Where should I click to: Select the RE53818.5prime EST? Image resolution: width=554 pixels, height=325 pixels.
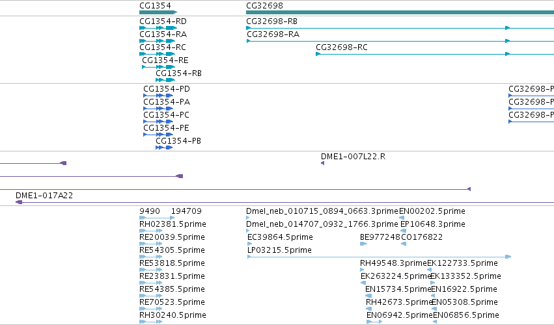coord(172,263)
